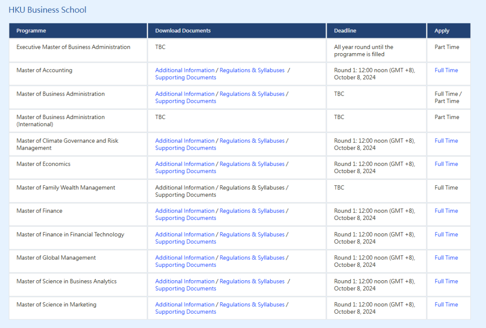
Task: Open Master of Finance Supporting Documents link
Action: pos(185,218)
